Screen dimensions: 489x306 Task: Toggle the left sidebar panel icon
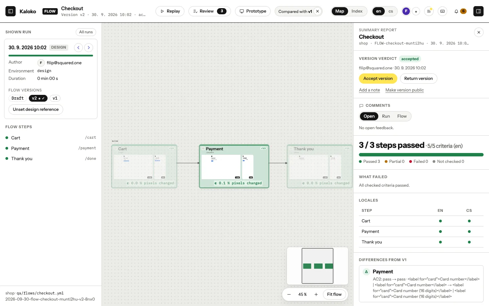pos(11,11)
